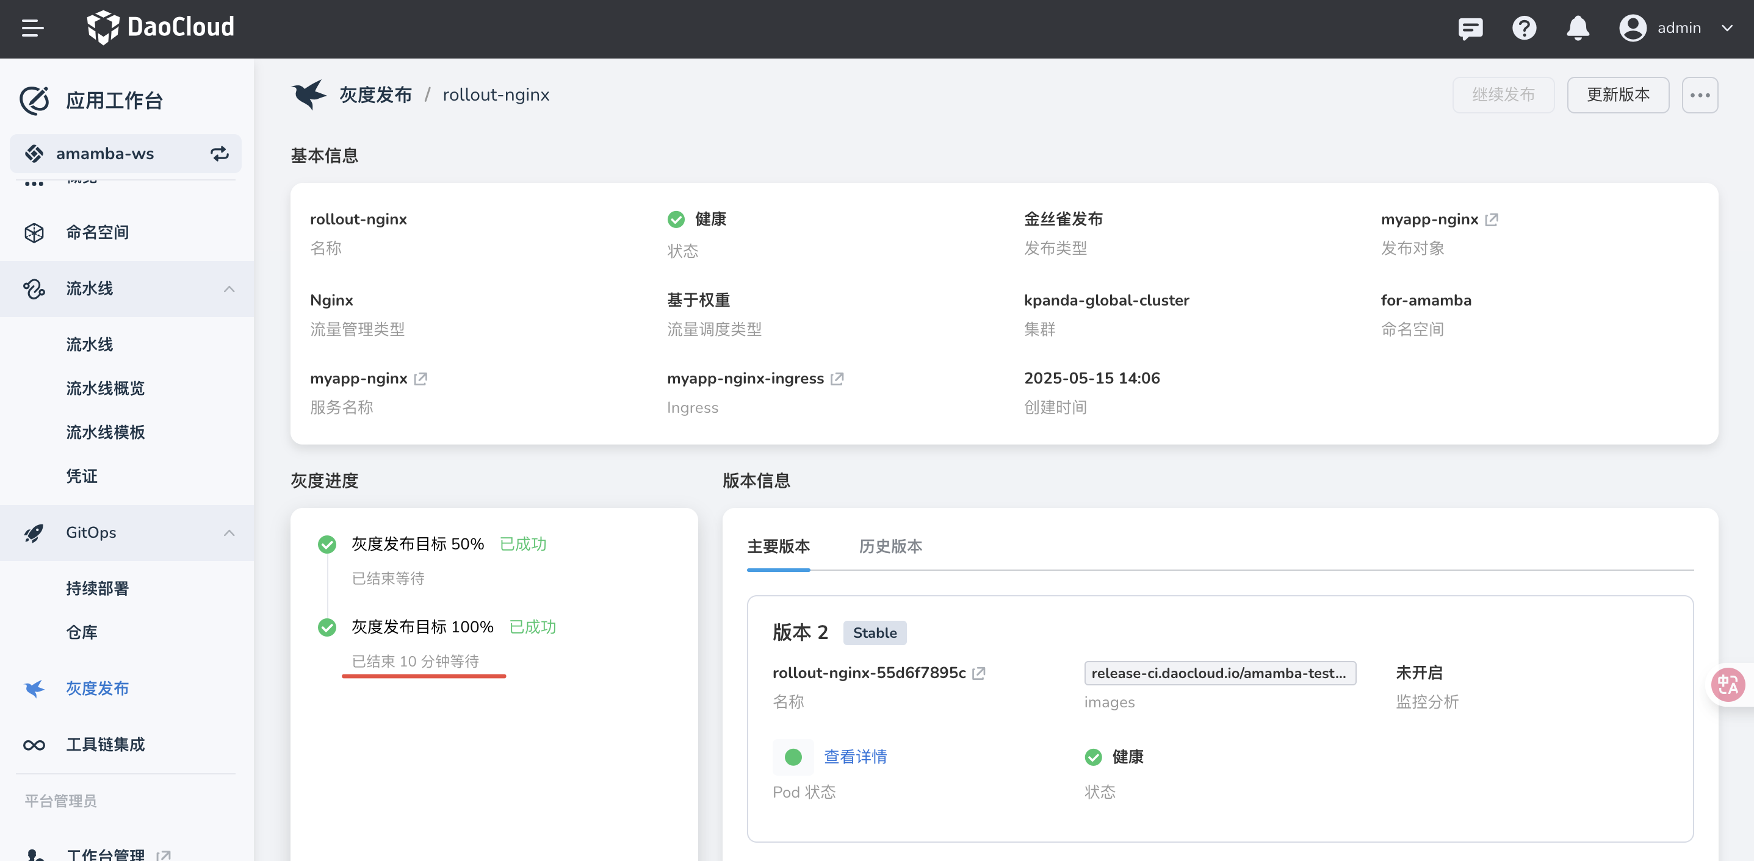The height and width of the screenshot is (861, 1754).
Task: Open the release target myapp-nginx external link icon
Action: (x=1491, y=220)
